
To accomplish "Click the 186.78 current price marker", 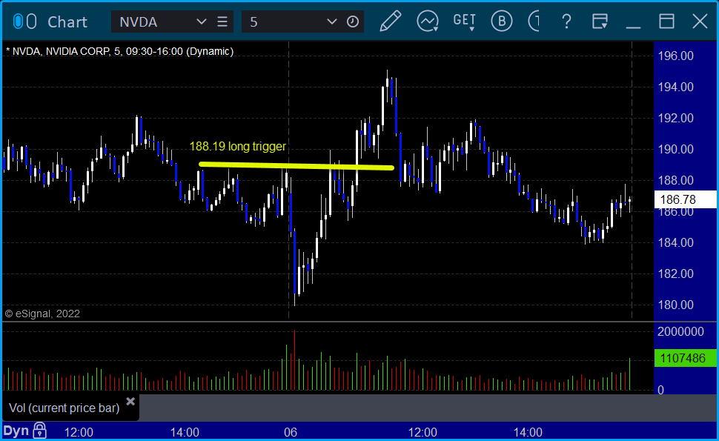I will pyautogui.click(x=685, y=200).
